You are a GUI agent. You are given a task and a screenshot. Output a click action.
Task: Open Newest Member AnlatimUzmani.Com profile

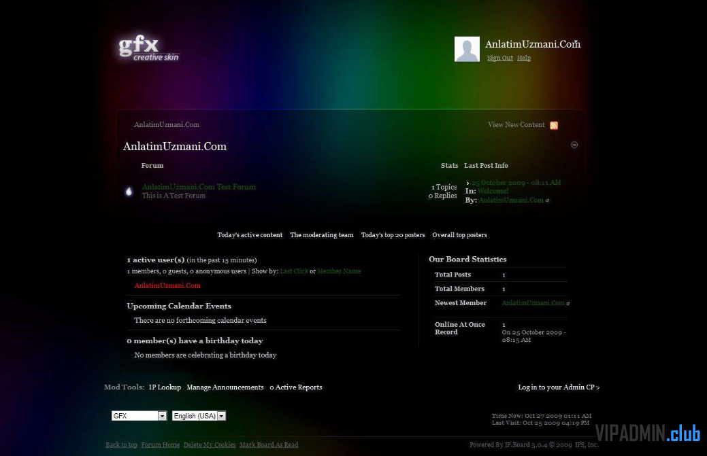coord(533,303)
